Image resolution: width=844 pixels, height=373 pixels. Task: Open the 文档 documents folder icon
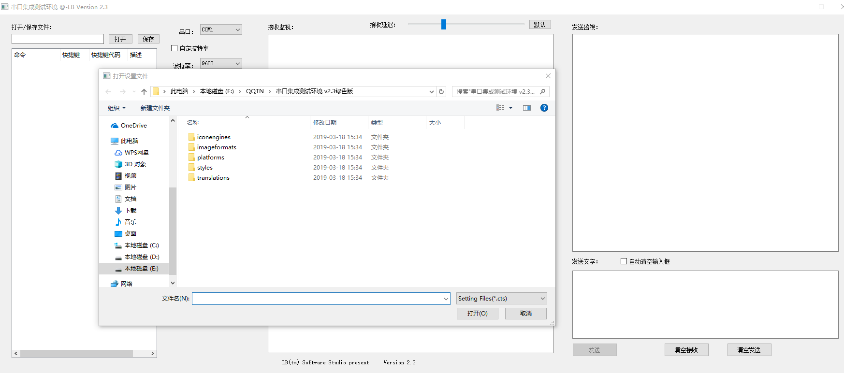[118, 199]
